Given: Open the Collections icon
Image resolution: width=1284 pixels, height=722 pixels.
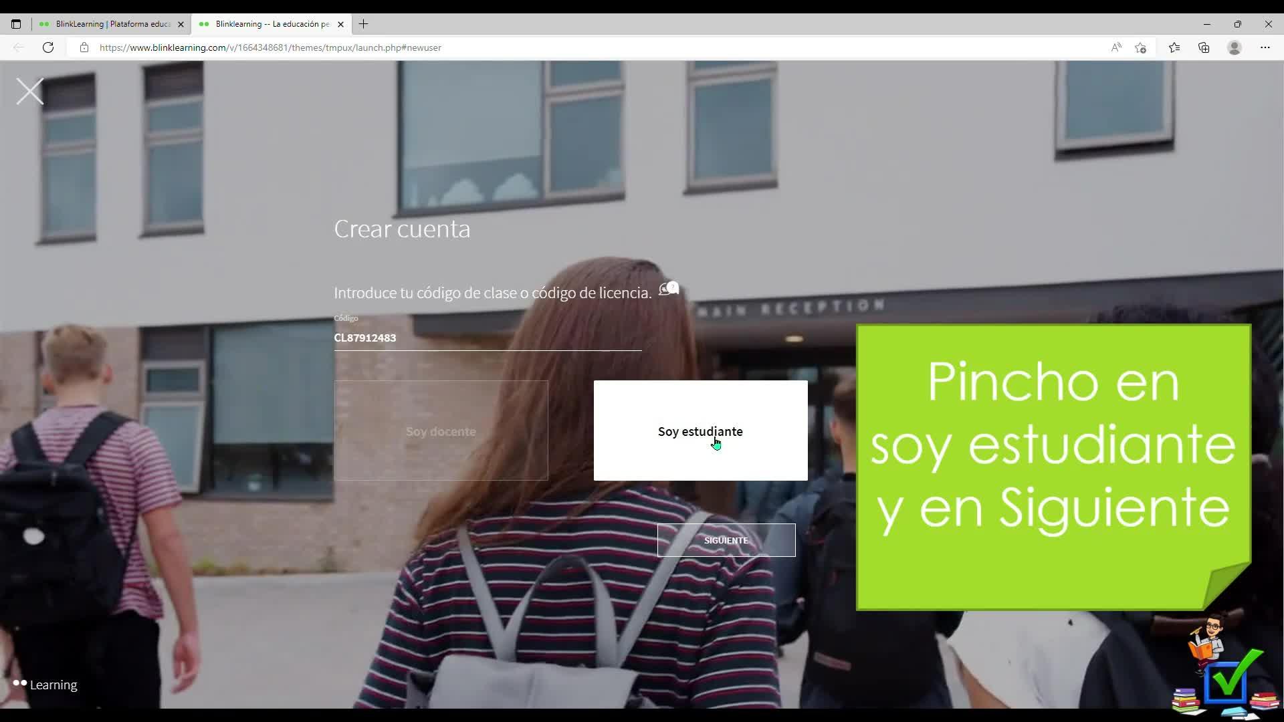Looking at the screenshot, I should pyautogui.click(x=1204, y=47).
